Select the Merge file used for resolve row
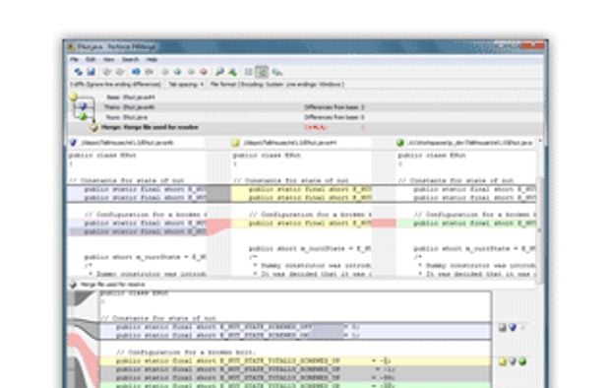 click(306, 127)
